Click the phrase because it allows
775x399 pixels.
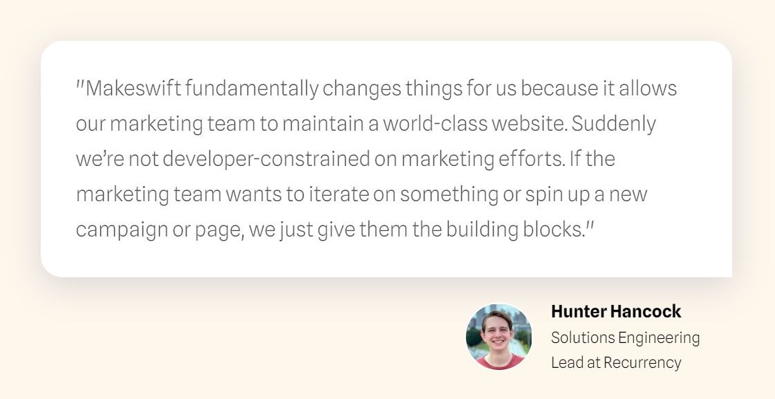point(598,89)
